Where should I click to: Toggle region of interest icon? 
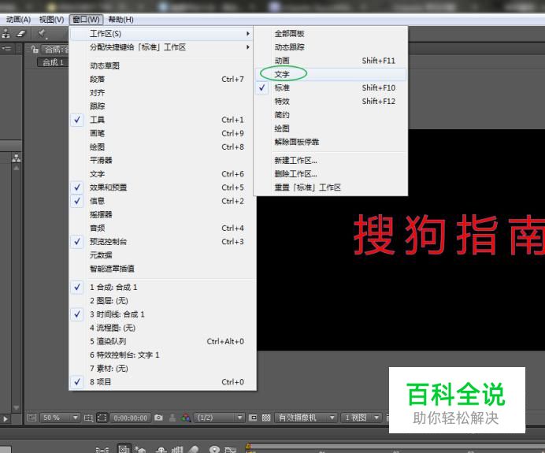253,418
